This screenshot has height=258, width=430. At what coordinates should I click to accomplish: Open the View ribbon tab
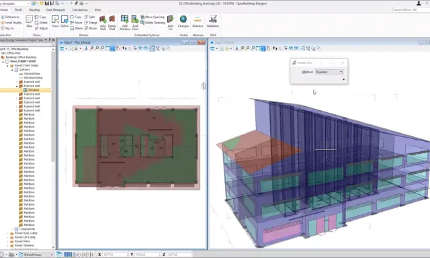tap(97, 10)
